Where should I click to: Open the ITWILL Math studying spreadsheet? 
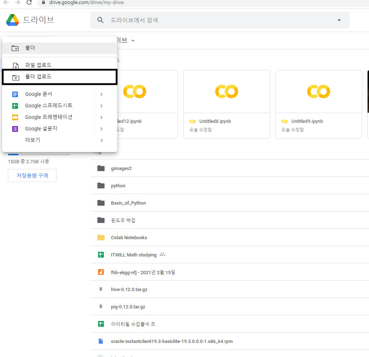(x=134, y=255)
